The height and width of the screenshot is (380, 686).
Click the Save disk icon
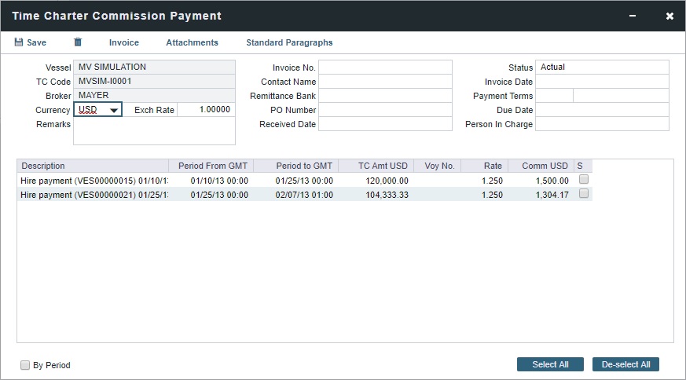19,42
